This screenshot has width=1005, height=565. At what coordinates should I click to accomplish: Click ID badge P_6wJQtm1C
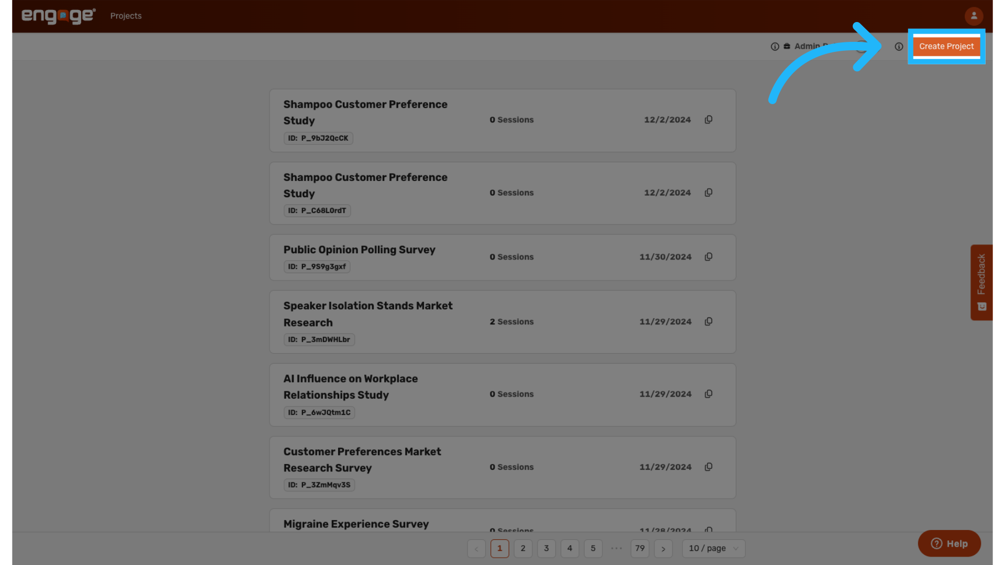319,412
